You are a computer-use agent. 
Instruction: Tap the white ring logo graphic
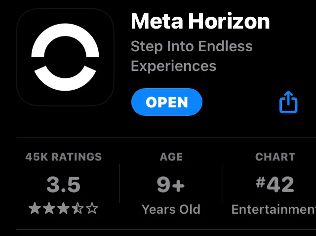65,57
